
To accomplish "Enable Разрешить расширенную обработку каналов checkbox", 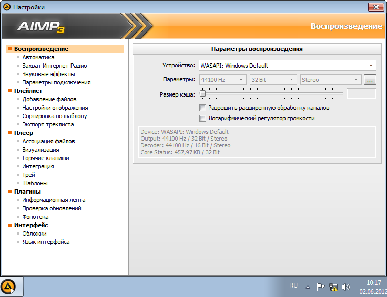I will 202,108.
